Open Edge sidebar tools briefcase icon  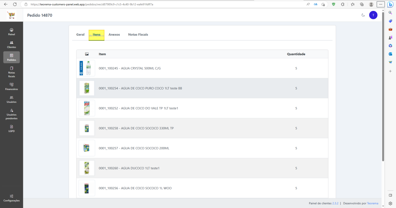[390, 29]
